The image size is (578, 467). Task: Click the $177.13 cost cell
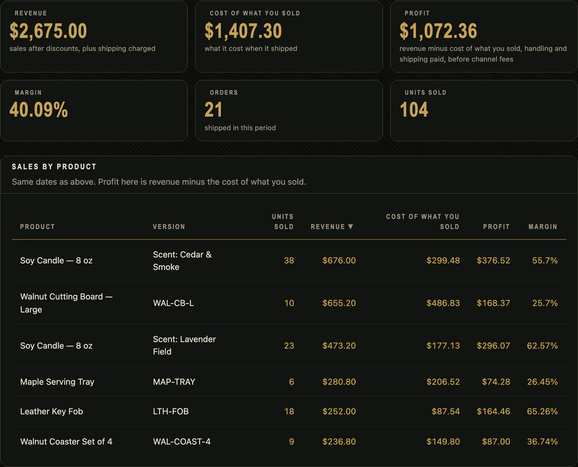click(x=443, y=346)
